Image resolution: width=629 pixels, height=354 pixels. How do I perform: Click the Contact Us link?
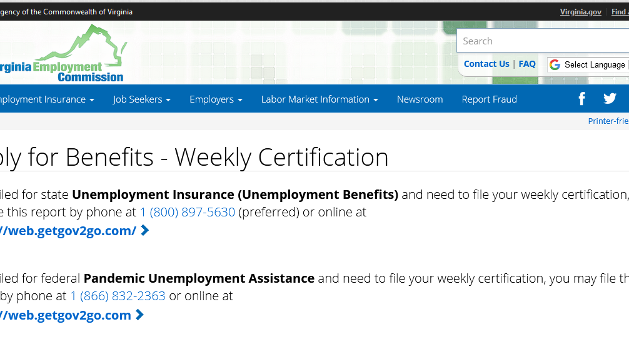(486, 64)
